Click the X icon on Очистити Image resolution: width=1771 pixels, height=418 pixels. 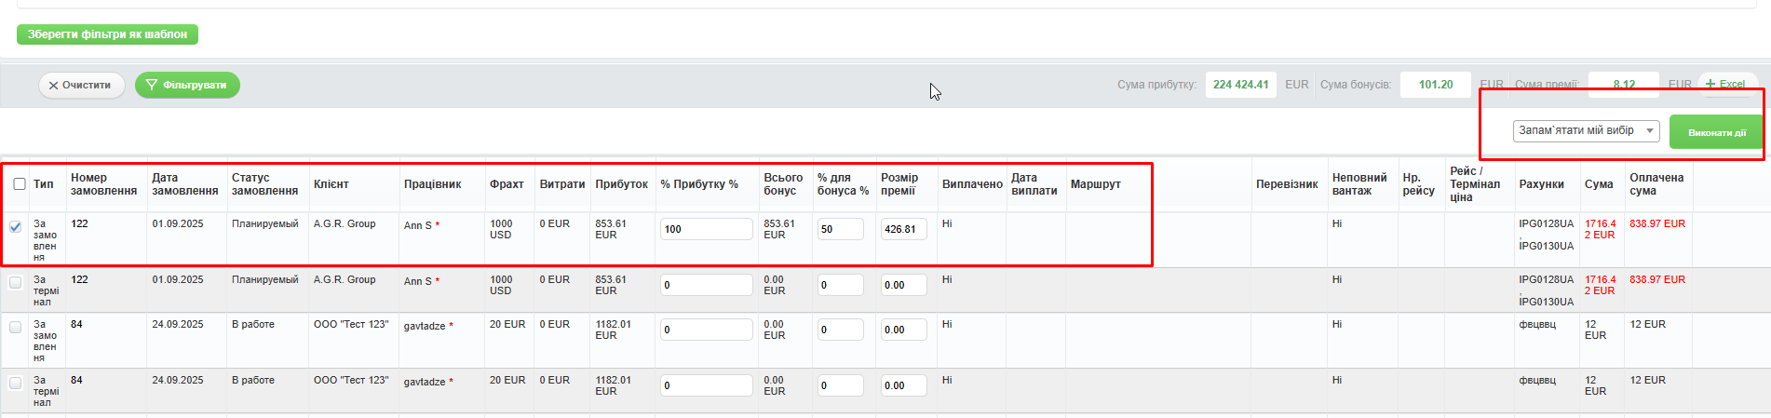[53, 86]
